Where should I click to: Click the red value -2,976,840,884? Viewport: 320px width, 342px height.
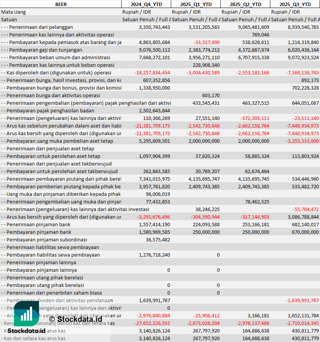(153, 316)
